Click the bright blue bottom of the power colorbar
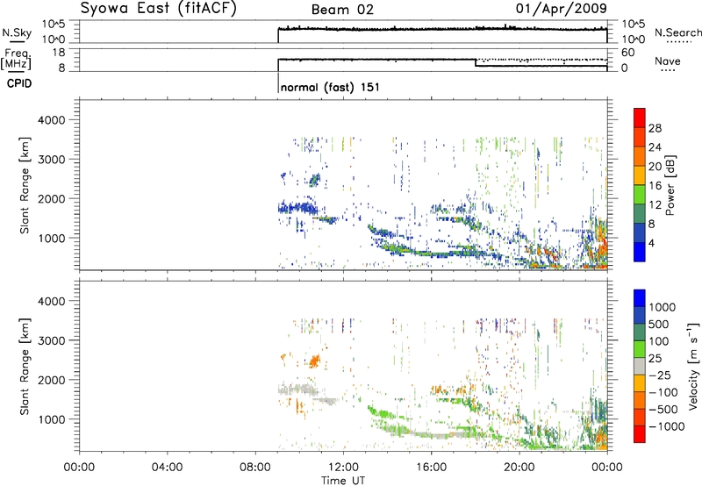Screen dimensions: 702x486 pyautogui.click(x=640, y=252)
